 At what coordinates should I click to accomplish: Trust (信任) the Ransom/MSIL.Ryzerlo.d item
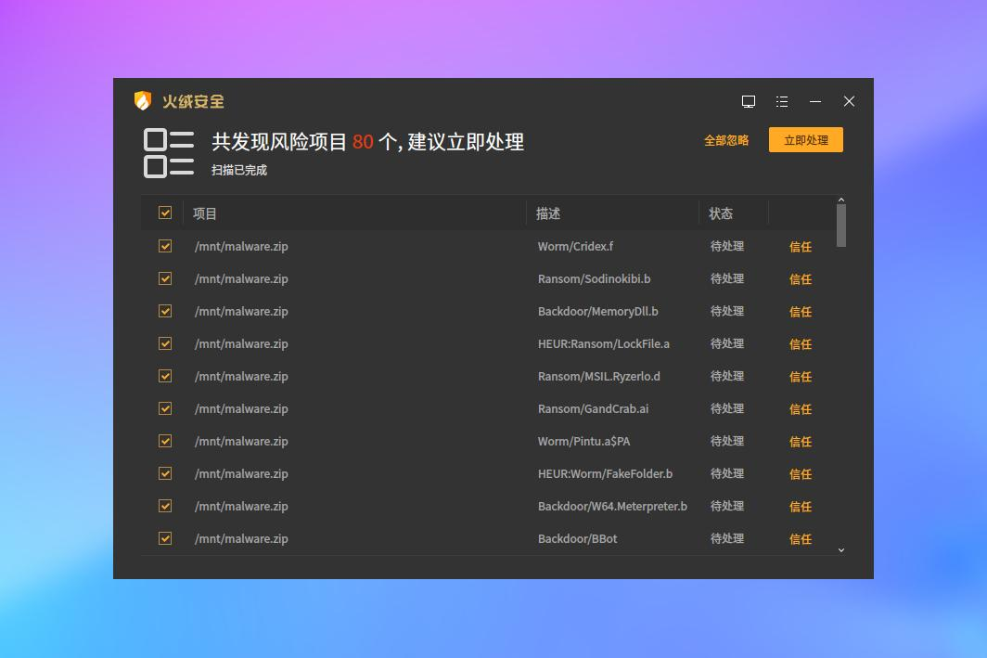point(801,377)
